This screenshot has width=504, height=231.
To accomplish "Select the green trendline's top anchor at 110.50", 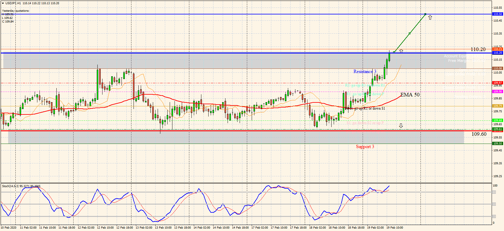I will tap(425, 14).
